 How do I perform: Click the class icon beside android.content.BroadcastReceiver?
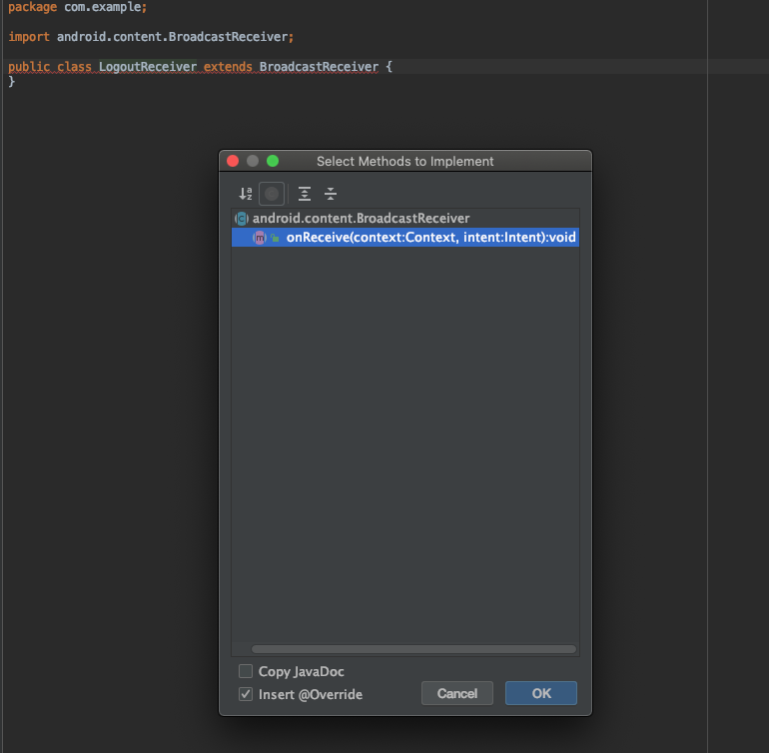coord(242,219)
